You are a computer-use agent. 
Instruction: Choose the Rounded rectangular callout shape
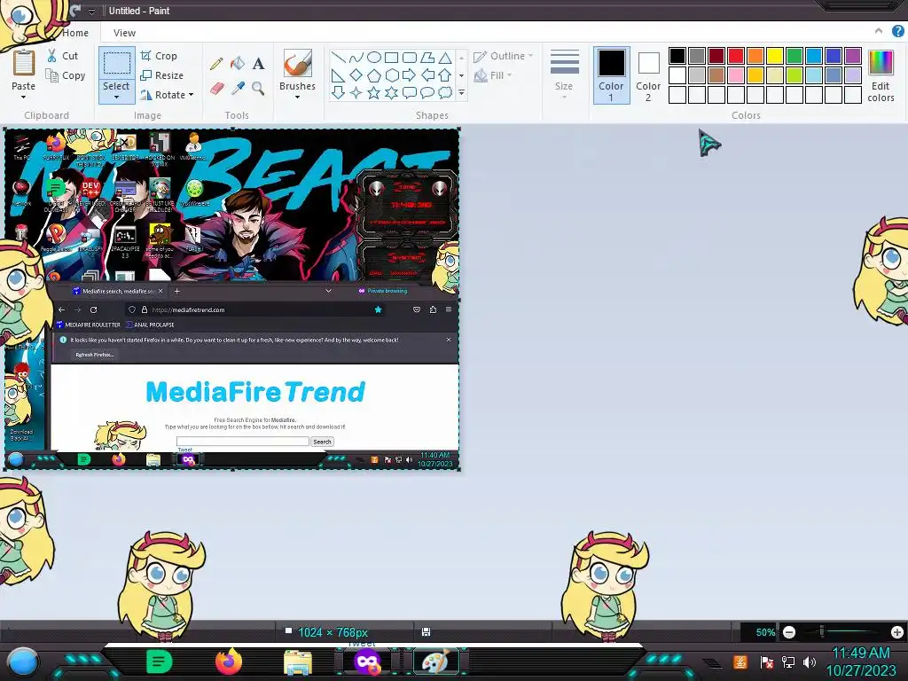point(410,92)
